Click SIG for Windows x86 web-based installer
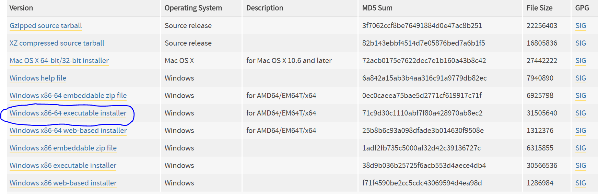 pos(581,183)
